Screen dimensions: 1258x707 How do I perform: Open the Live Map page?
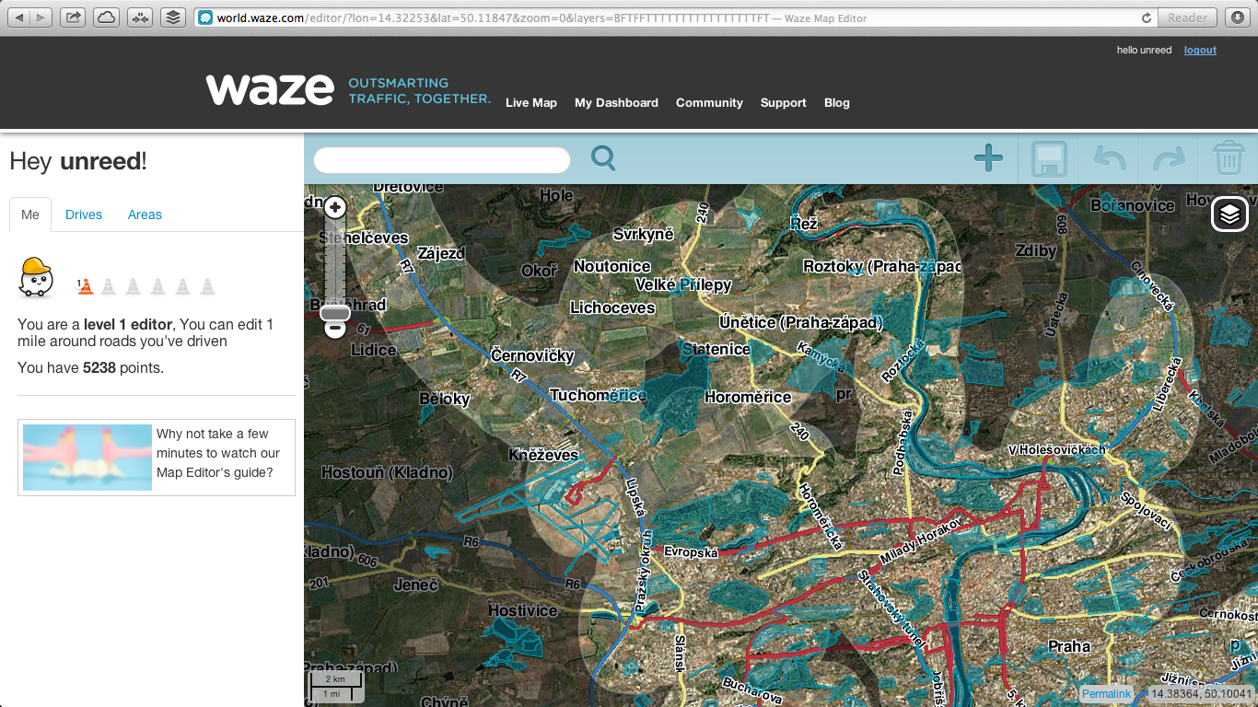point(531,103)
